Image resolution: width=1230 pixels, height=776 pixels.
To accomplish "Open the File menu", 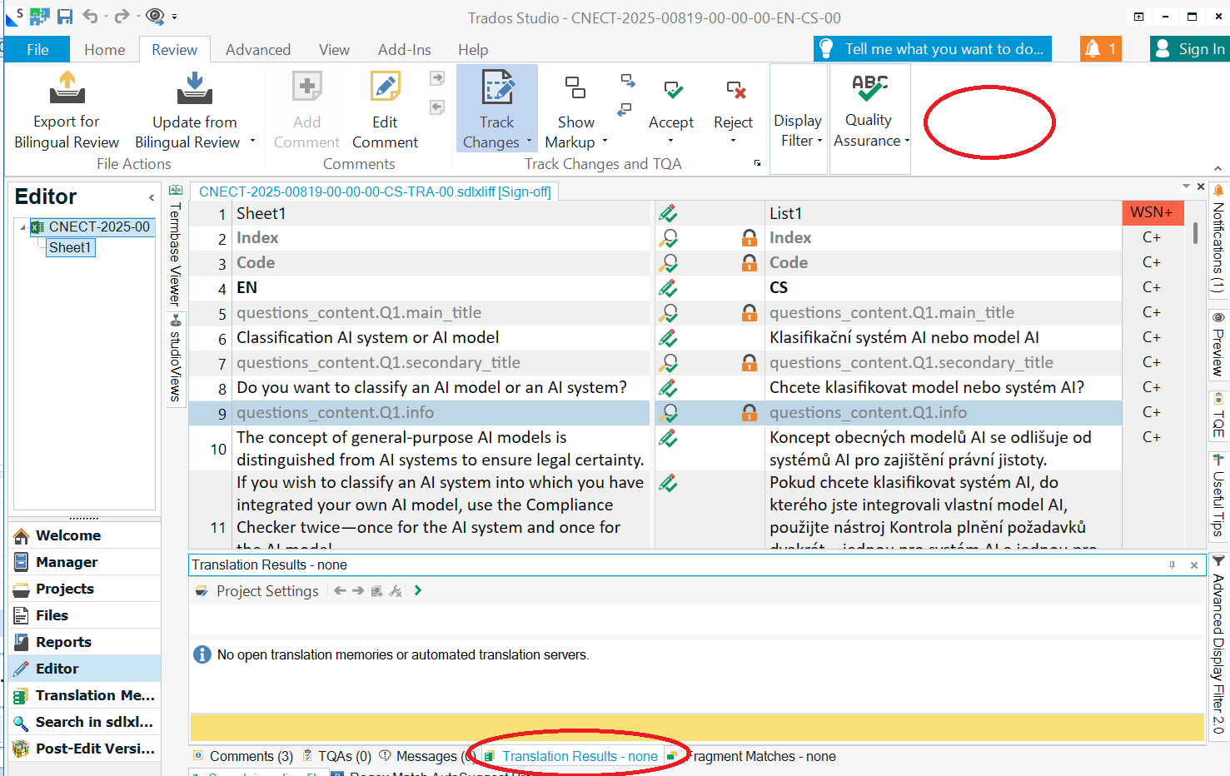I will [35, 49].
